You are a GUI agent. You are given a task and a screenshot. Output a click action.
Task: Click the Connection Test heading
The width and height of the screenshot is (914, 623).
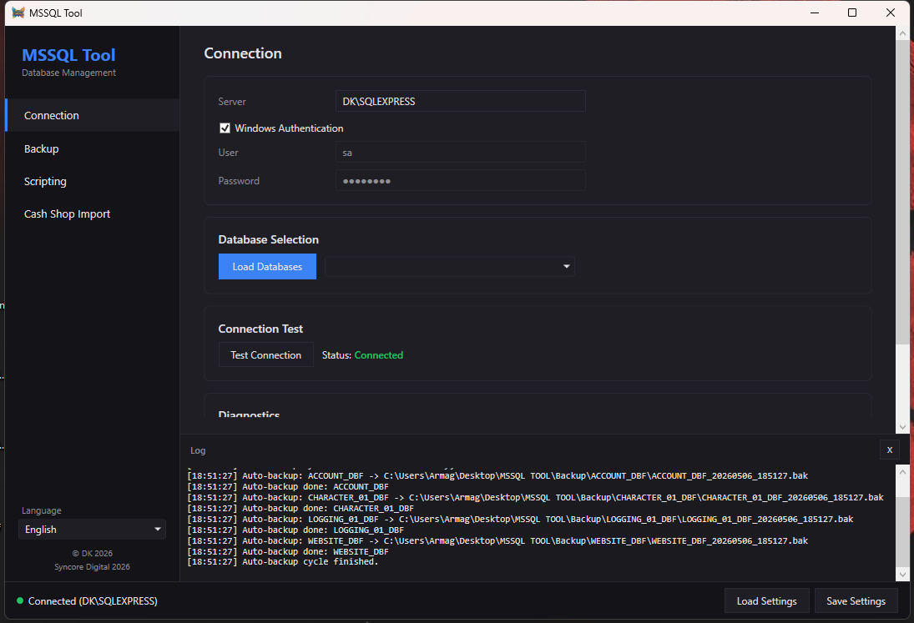click(x=260, y=329)
